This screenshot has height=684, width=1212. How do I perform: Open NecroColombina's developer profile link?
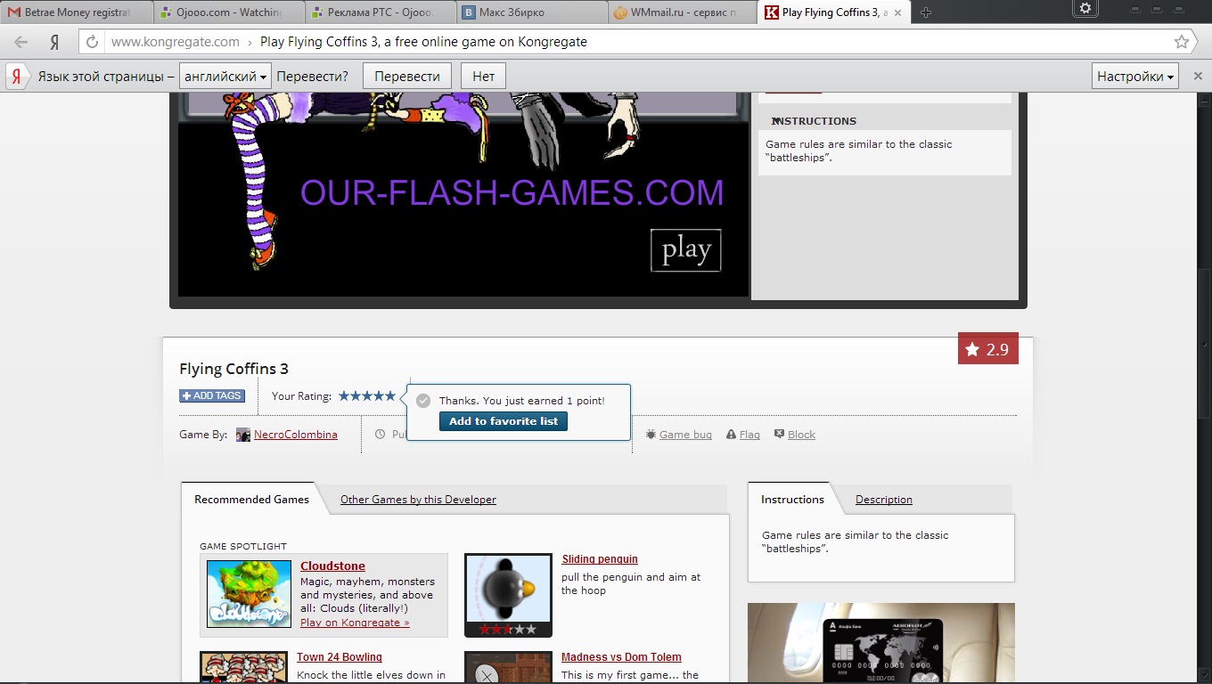296,435
